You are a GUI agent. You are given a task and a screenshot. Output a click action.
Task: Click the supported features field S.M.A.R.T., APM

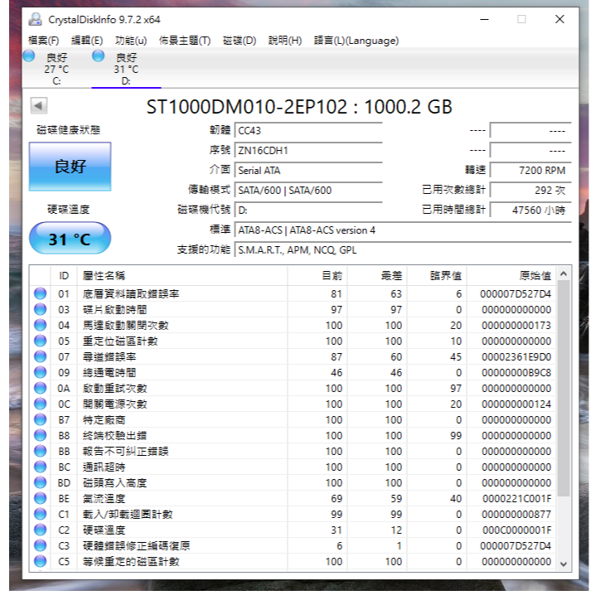403,250
